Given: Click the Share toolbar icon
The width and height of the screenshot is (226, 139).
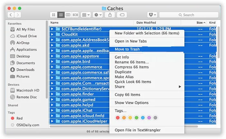Looking at the screenshot, I should (110, 15).
